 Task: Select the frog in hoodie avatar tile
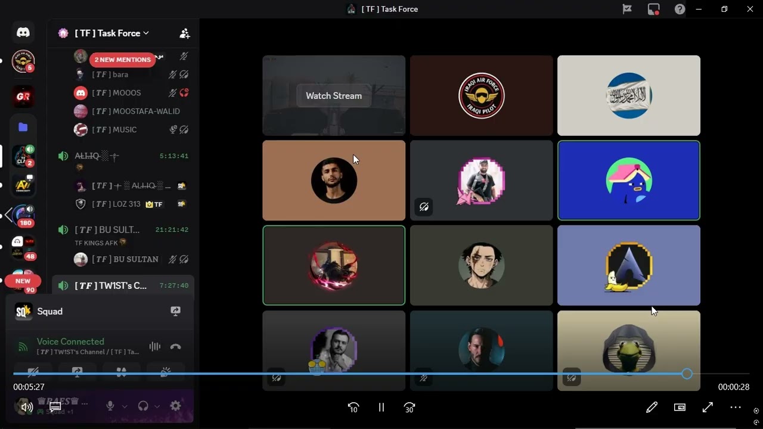tap(629, 350)
